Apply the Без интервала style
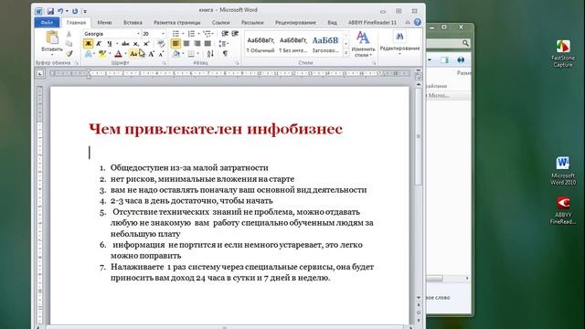585x329 pixels. (292, 44)
